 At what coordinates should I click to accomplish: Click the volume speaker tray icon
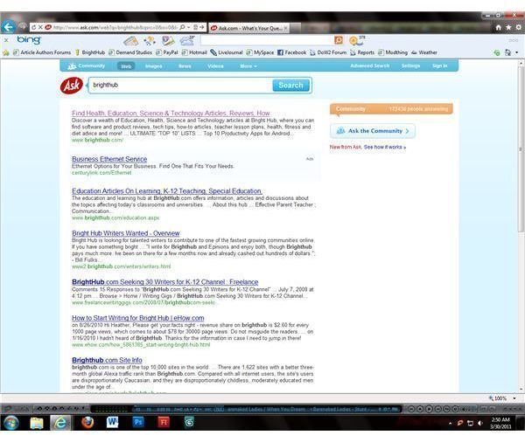click(x=480, y=423)
